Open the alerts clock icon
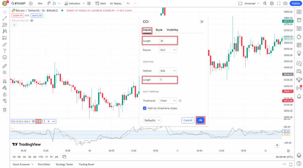303x168 pixels. (299, 20)
